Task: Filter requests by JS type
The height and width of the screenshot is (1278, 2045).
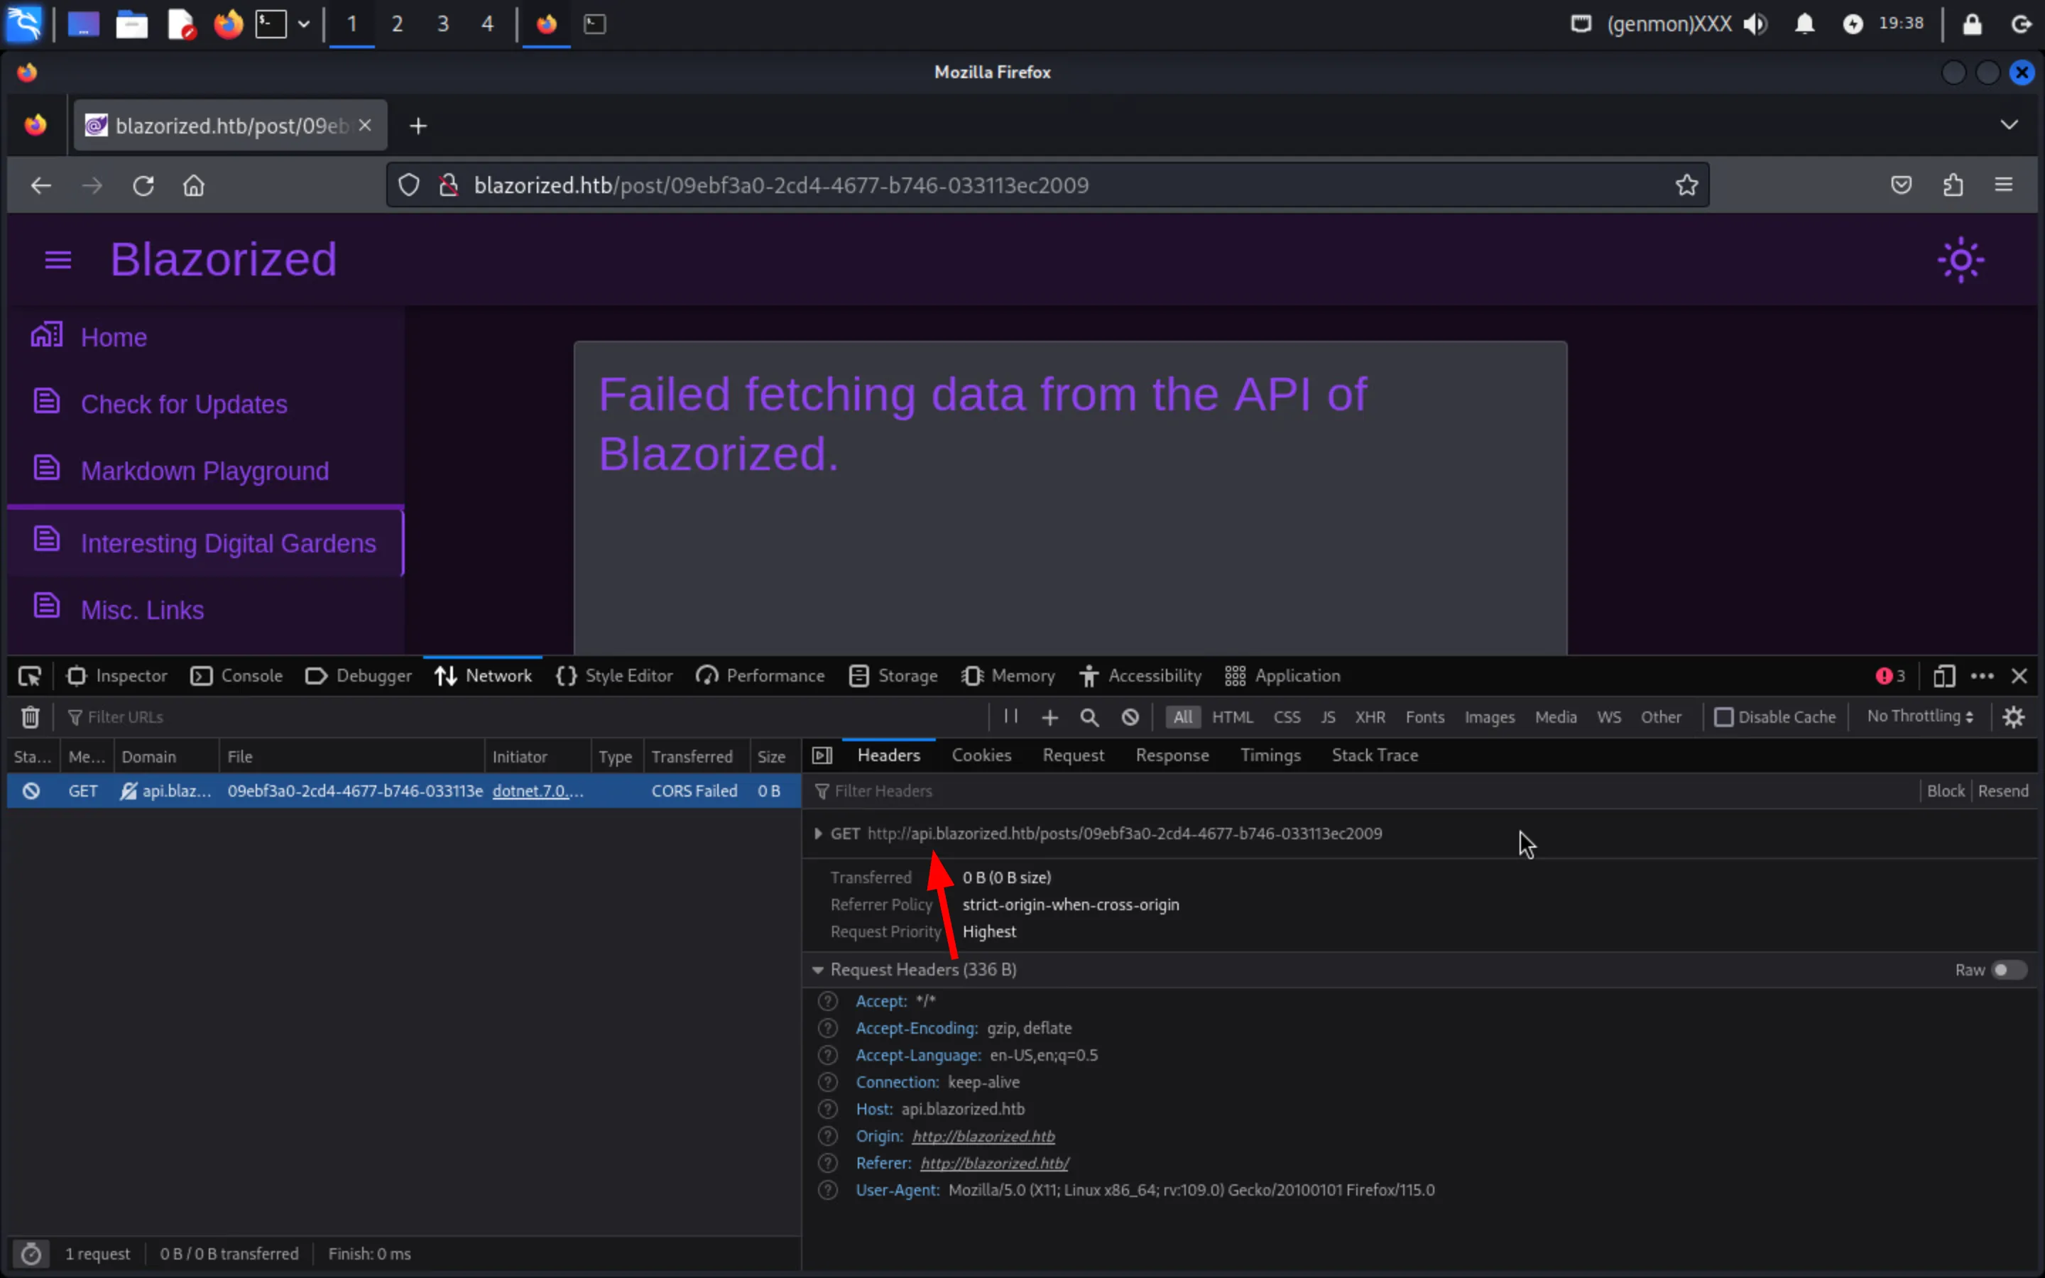Action: 1328,717
